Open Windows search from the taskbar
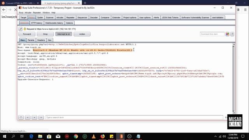The width and height of the screenshot is (249, 140). (13, 136)
